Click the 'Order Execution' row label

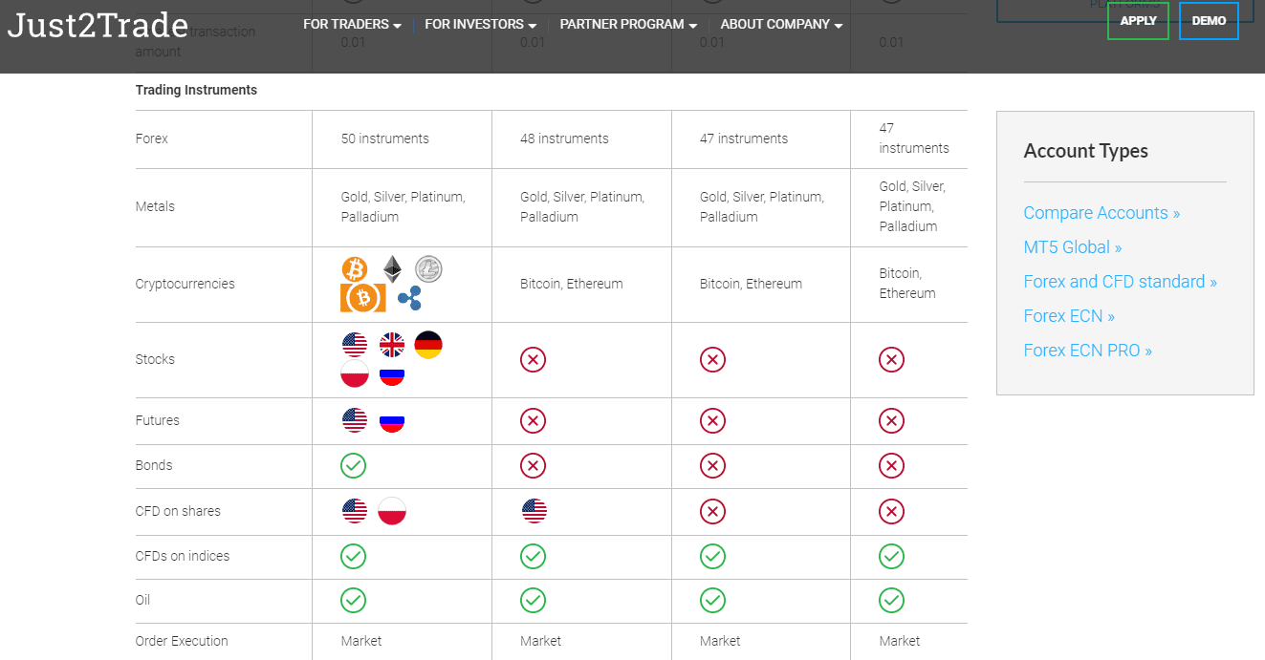182,641
